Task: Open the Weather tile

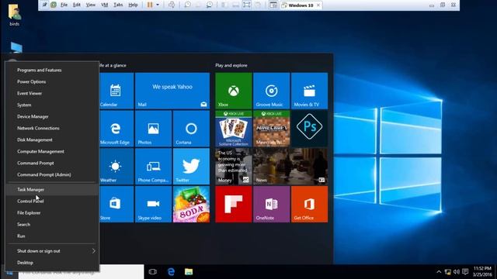Action: coord(116,167)
